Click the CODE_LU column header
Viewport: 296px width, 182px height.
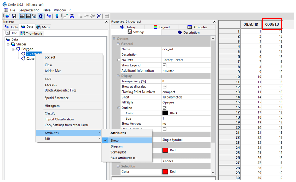click(272, 24)
